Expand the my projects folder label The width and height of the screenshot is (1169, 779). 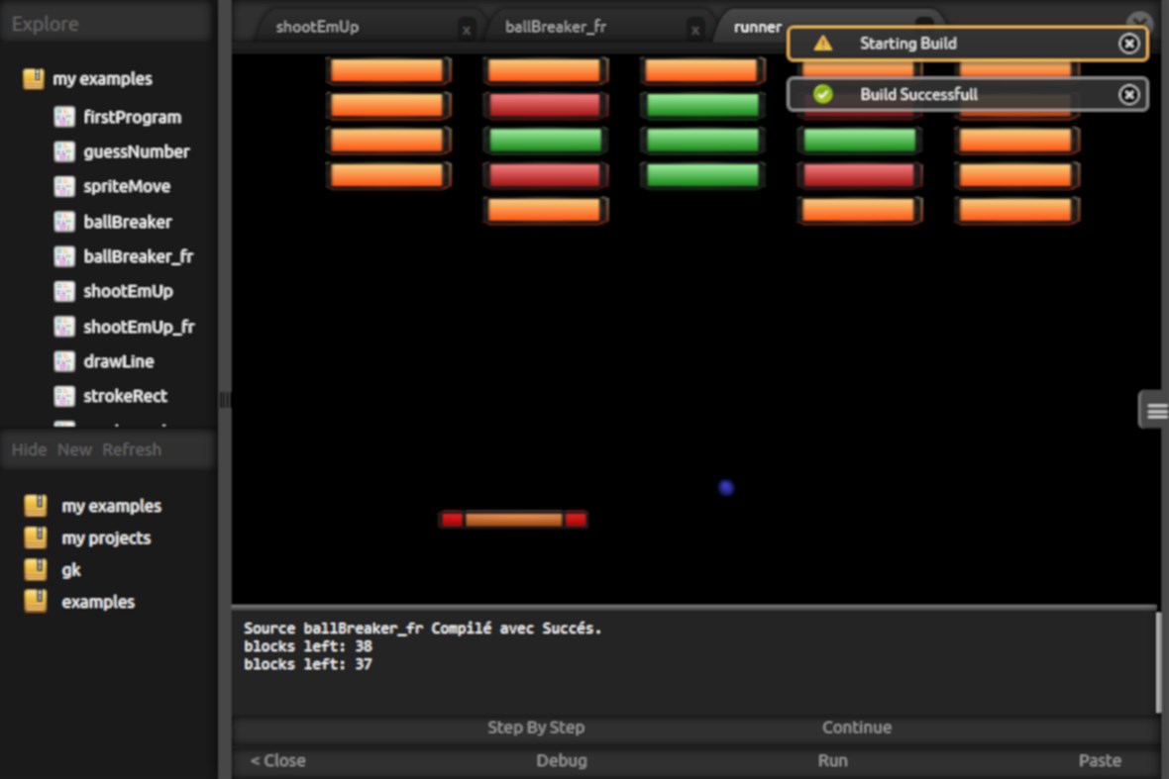[106, 537]
